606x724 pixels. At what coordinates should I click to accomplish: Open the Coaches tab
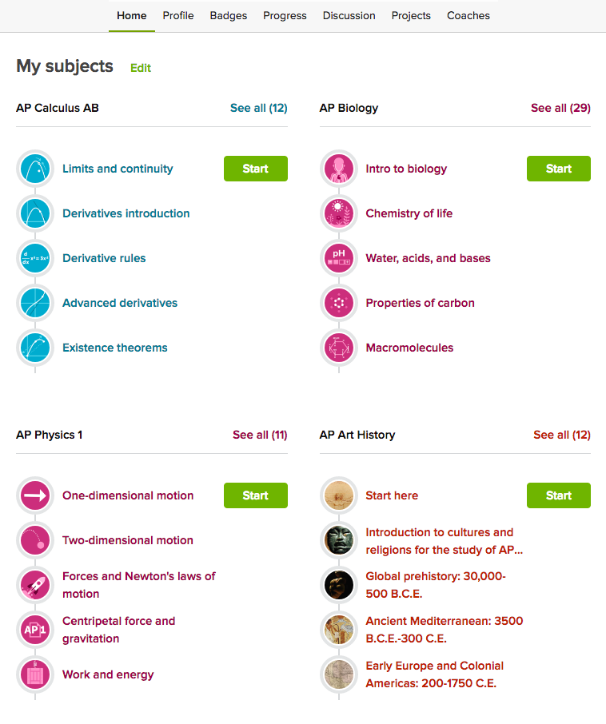point(468,16)
